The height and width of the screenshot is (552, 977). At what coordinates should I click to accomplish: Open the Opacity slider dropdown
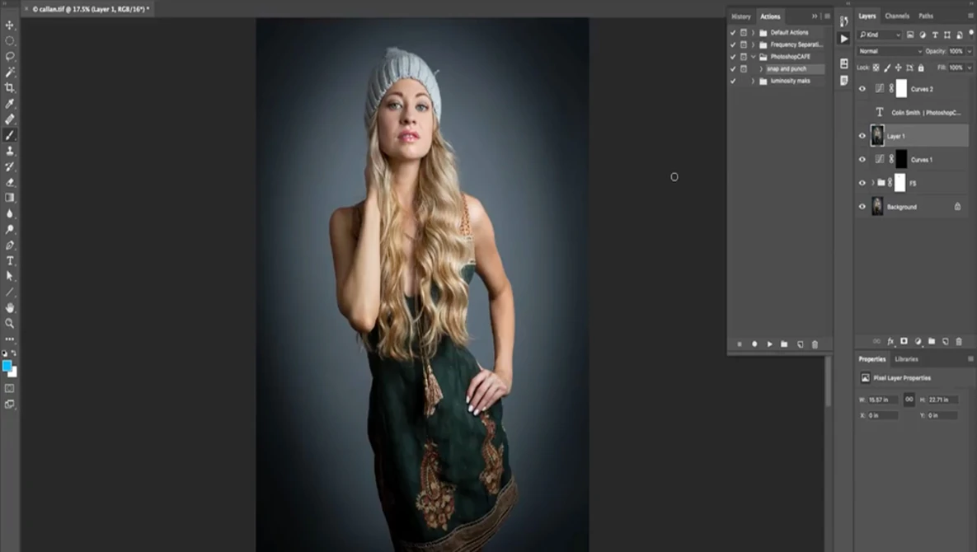[x=969, y=51]
